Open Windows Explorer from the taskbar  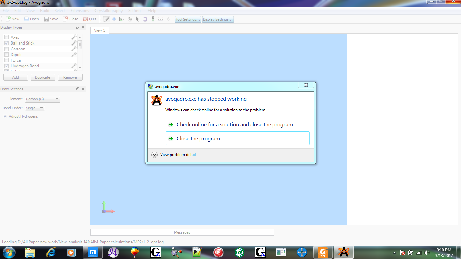click(30, 252)
